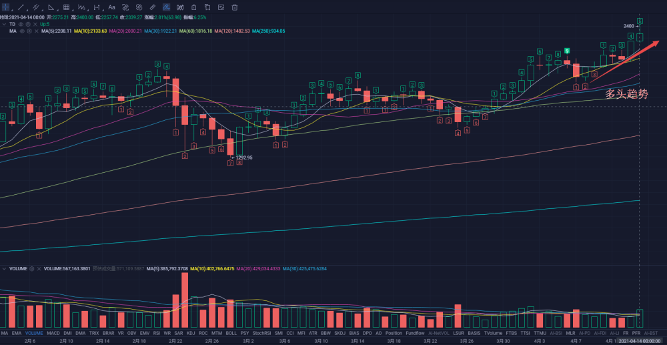Viewport: 667px width, 345px height.
Task: Switch to the MACD indicator tab
Action: point(53,333)
